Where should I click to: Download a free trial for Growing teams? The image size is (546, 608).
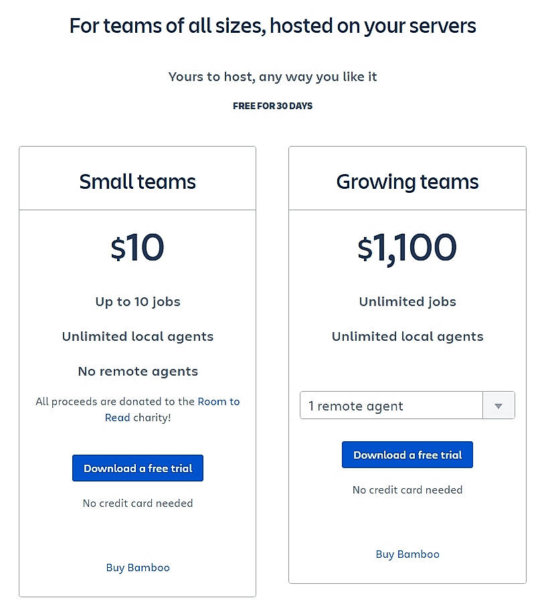click(x=407, y=455)
